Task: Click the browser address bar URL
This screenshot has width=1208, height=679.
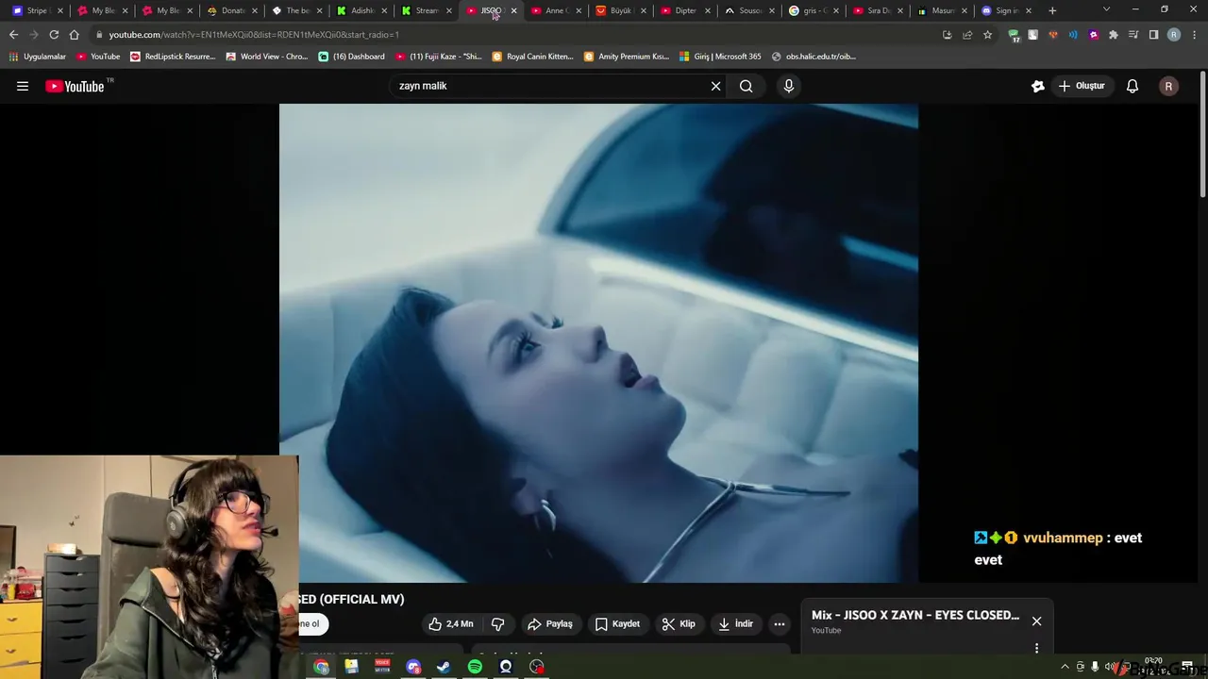Action: 254,35
